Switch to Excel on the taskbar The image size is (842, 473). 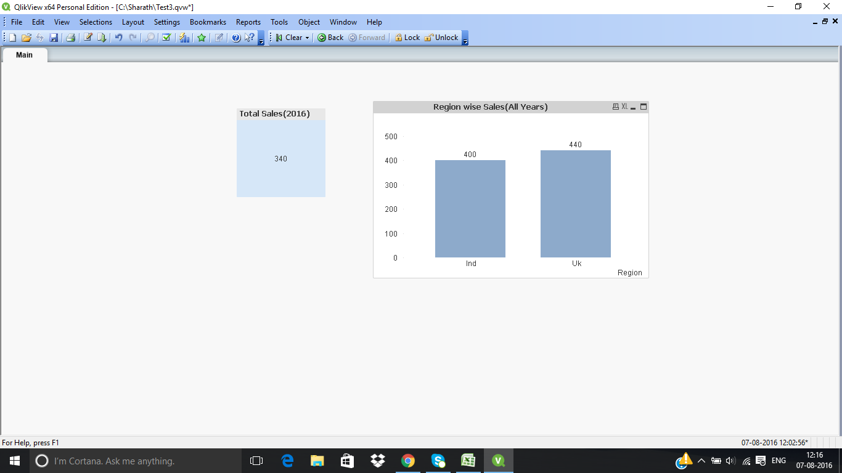468,461
